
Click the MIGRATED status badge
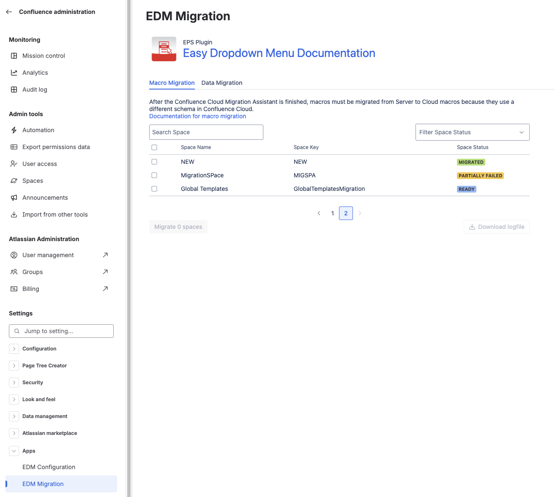click(471, 162)
